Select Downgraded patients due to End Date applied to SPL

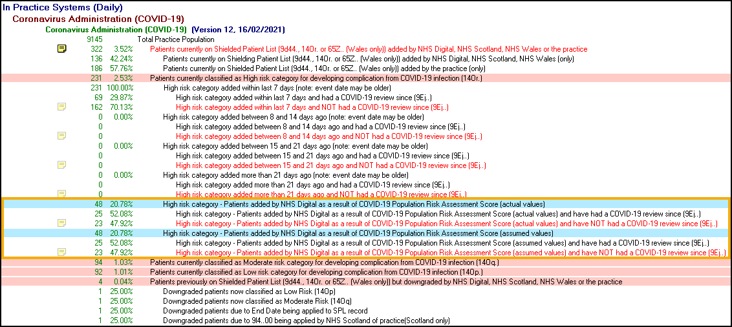[x=265, y=311]
